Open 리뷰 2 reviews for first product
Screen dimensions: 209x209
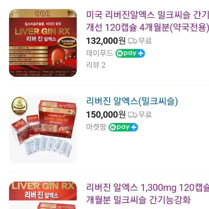click(x=96, y=65)
